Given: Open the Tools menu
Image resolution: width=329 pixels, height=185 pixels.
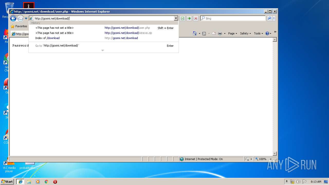Looking at the screenshot, I should pos(259,33).
